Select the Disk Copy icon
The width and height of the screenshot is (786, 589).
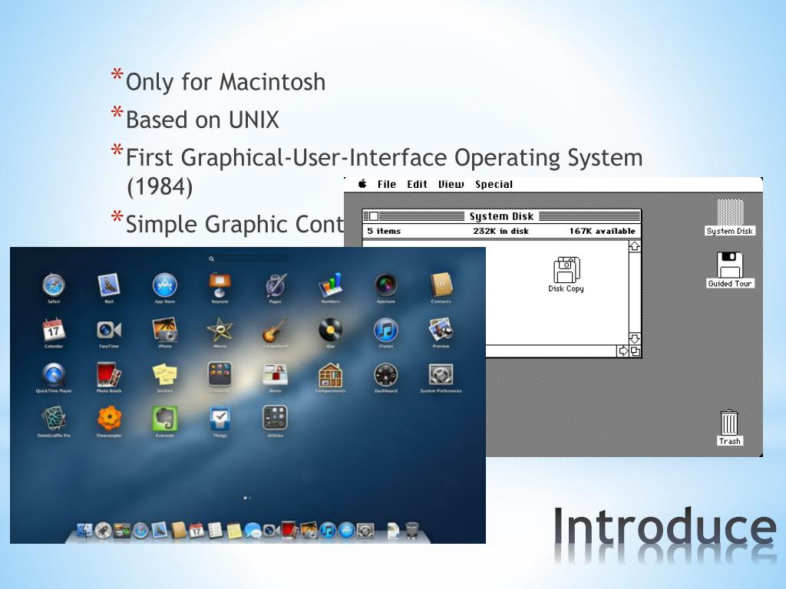(566, 275)
